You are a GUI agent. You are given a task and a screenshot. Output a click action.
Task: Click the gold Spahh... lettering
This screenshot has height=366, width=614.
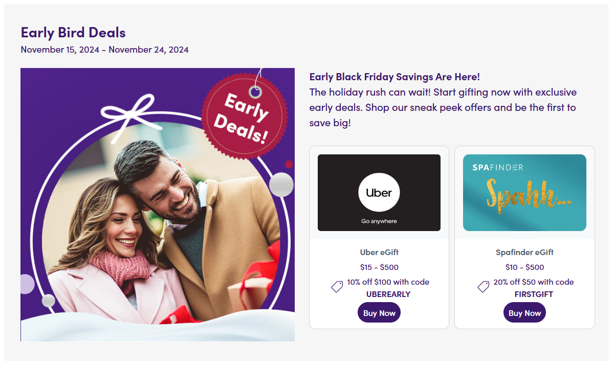pyautogui.click(x=527, y=194)
